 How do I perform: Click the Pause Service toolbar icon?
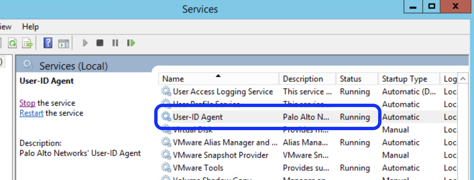(x=115, y=43)
